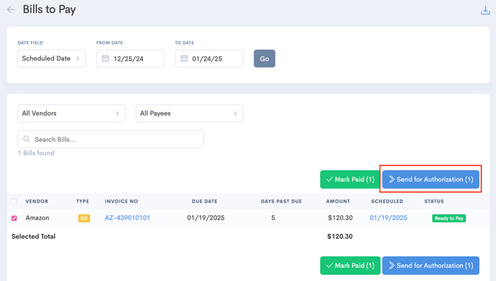Screen dimensions: 496x281
Task: Click the Go button
Action: (x=265, y=58)
